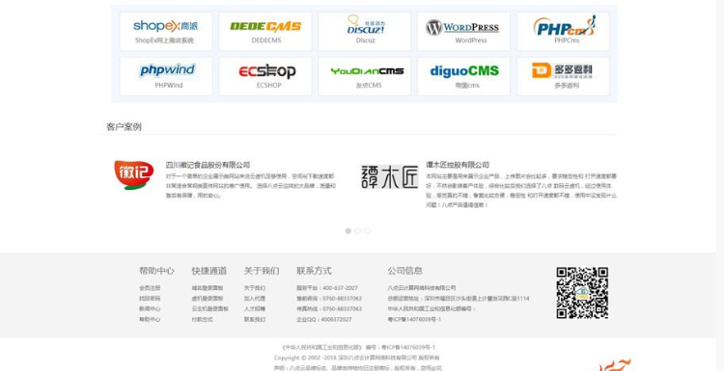Open the 新闻中心 footer link
The height and width of the screenshot is (371, 724).
pyautogui.click(x=150, y=308)
